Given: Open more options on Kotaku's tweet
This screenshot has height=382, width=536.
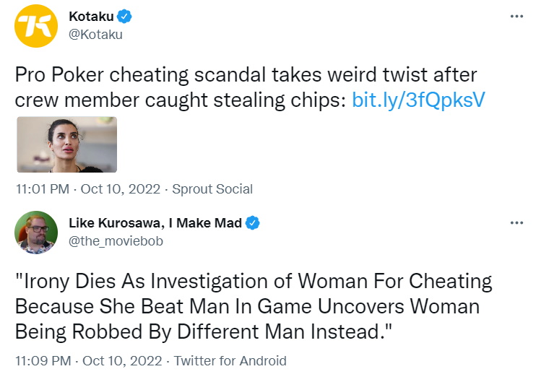Looking at the screenshot, I should pos(516,17).
